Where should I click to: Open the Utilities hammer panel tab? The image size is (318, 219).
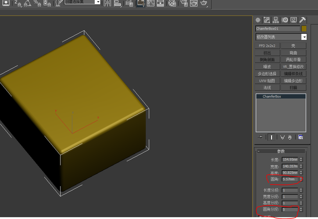pos(303,20)
